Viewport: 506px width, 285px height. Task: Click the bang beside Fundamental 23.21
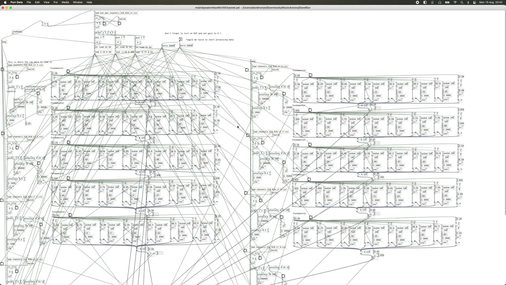pos(68,142)
